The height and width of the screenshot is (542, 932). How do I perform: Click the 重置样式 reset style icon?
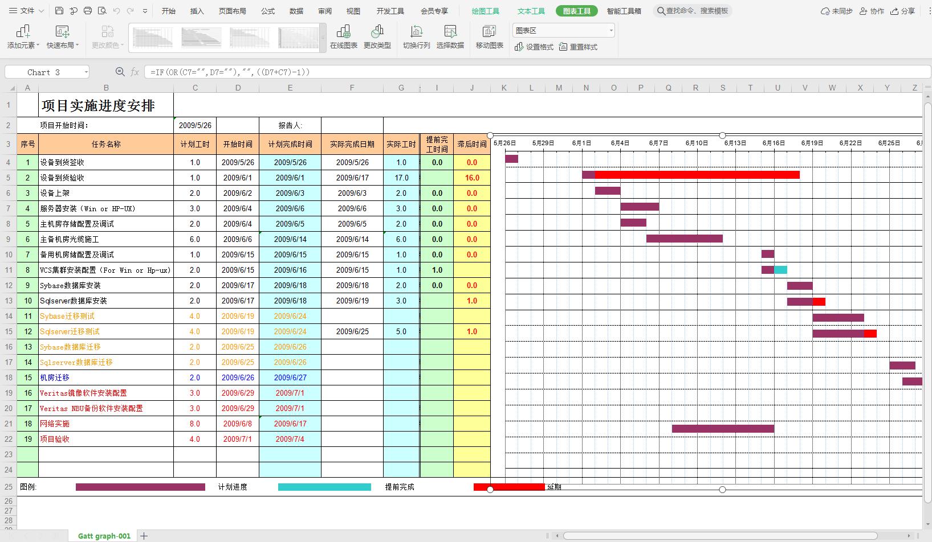(578, 47)
